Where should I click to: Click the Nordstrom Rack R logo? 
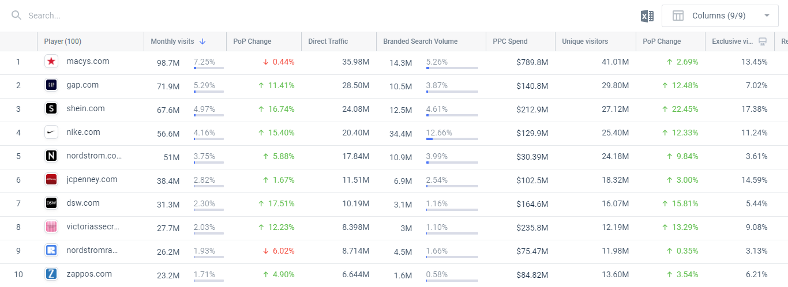(51, 250)
